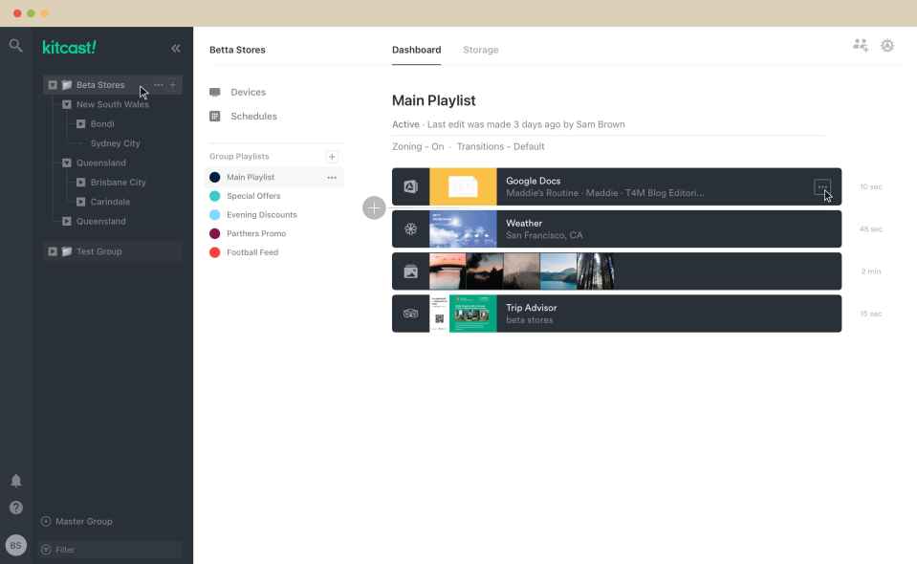Screen dimensions: 917x564
Task: Click the Group Playlists label
Action: (x=239, y=157)
